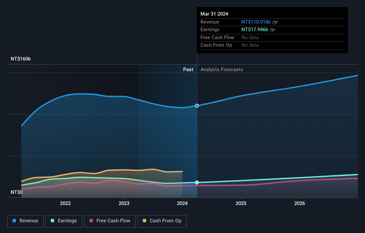Click the NT$160b y-axis label

pos(21,59)
